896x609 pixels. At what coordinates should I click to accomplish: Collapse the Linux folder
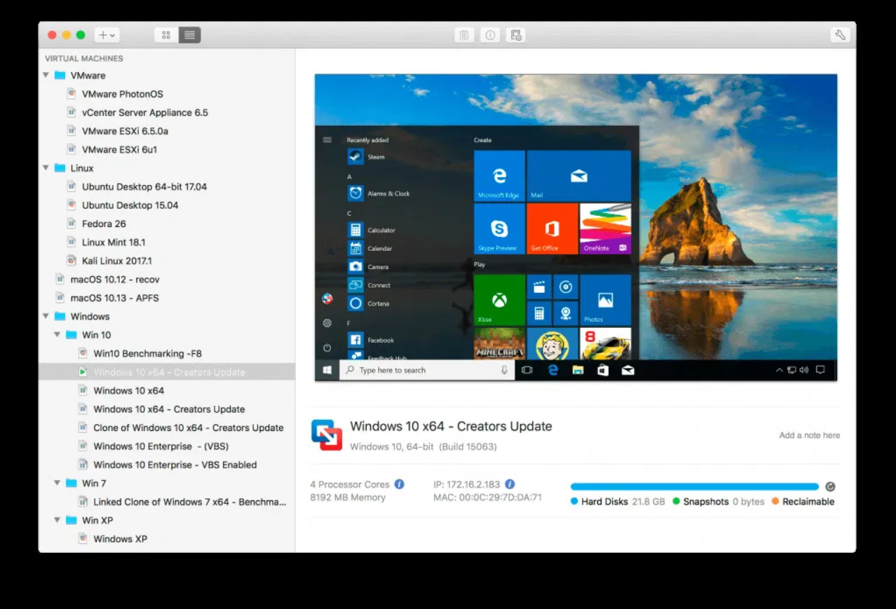[46, 168]
